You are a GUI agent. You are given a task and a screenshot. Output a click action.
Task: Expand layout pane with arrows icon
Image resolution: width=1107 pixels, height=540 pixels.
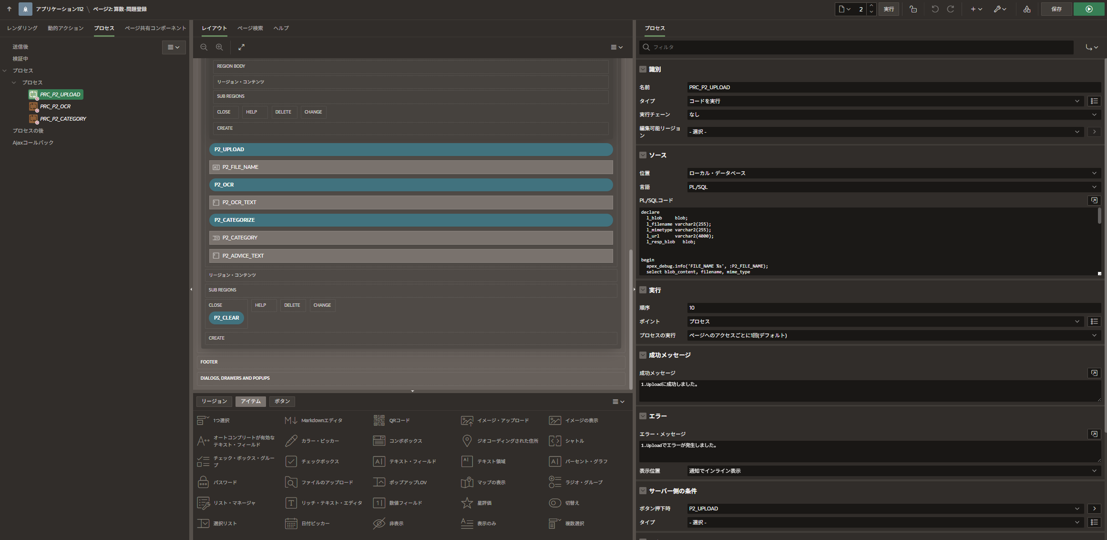click(x=242, y=47)
